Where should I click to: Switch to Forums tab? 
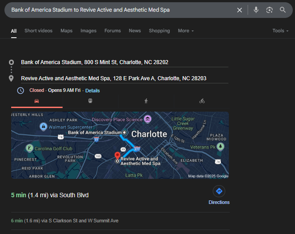pos(113,31)
